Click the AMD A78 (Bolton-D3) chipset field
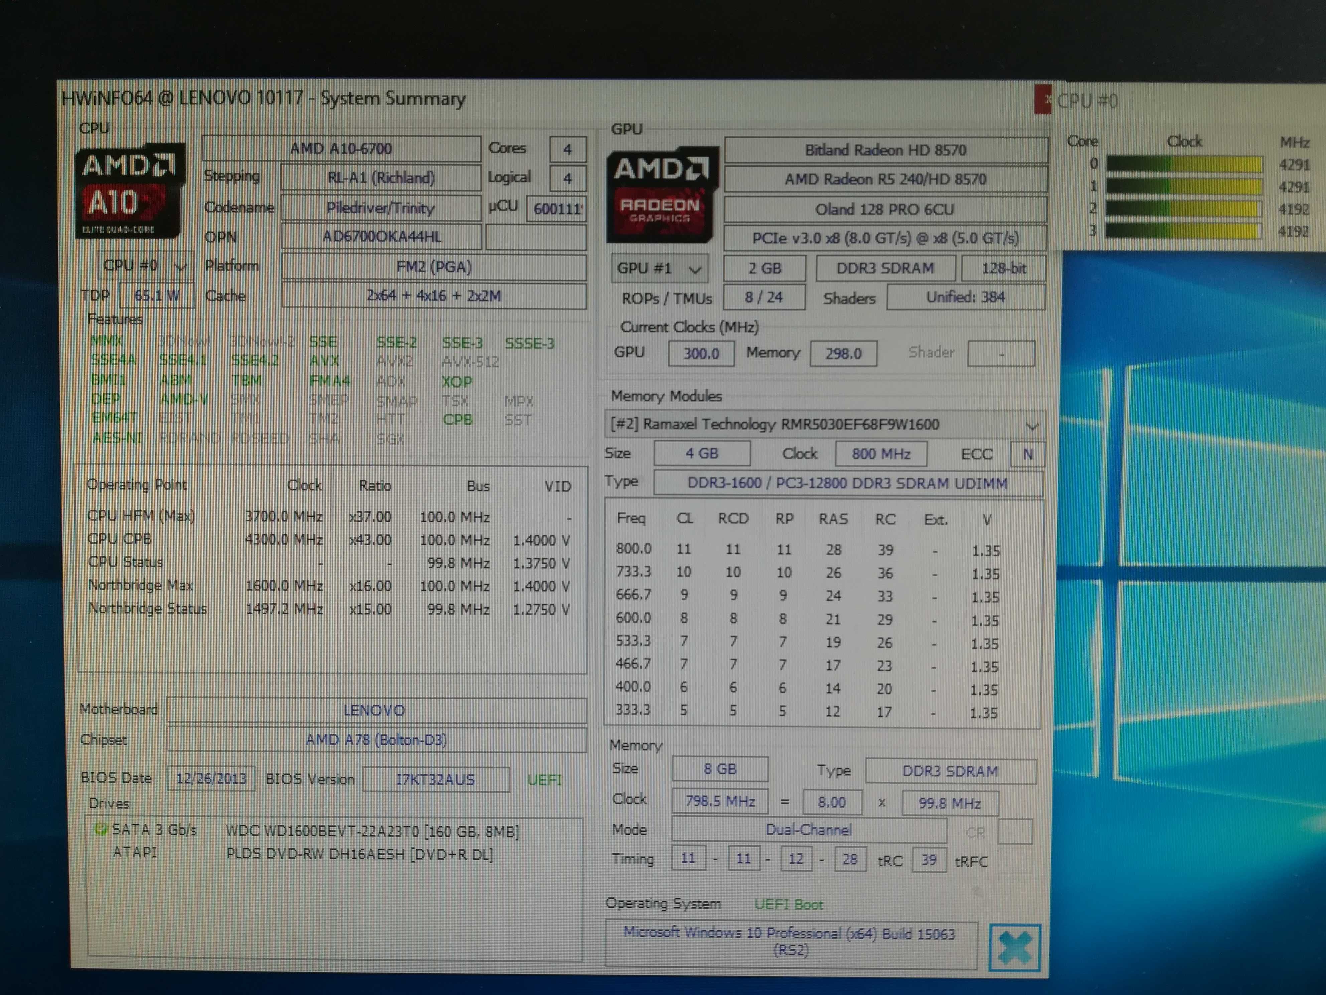Screen dimensions: 1326x995 pos(376,740)
